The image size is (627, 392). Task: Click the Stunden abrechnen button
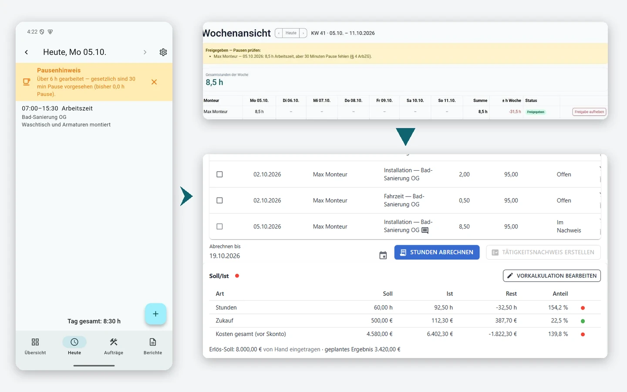click(x=437, y=252)
